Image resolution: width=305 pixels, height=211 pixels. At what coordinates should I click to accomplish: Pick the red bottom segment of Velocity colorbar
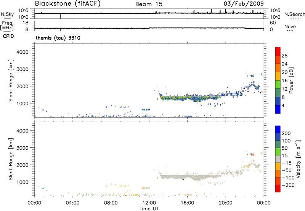[x=278, y=189]
